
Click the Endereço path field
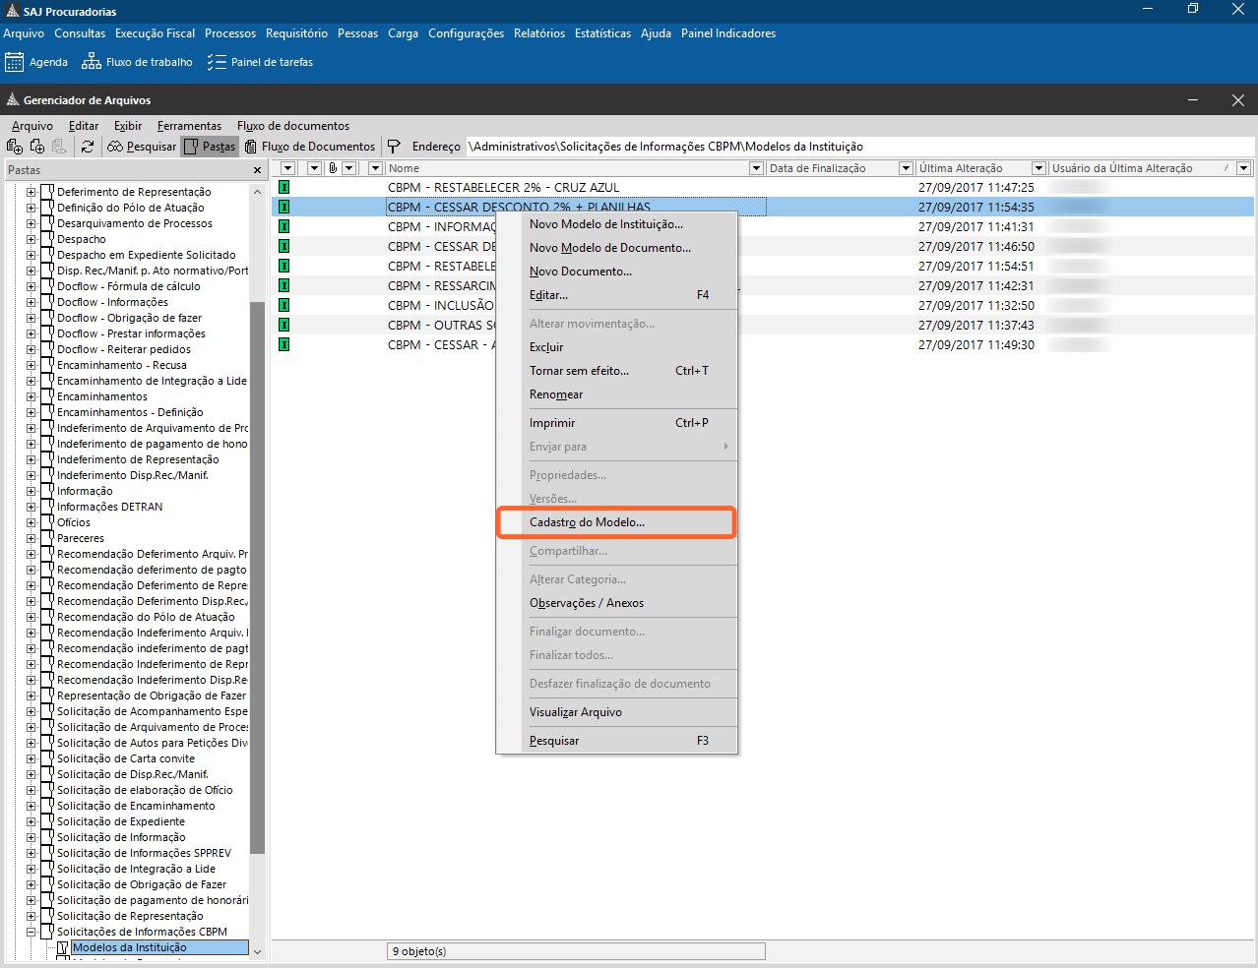(x=856, y=147)
